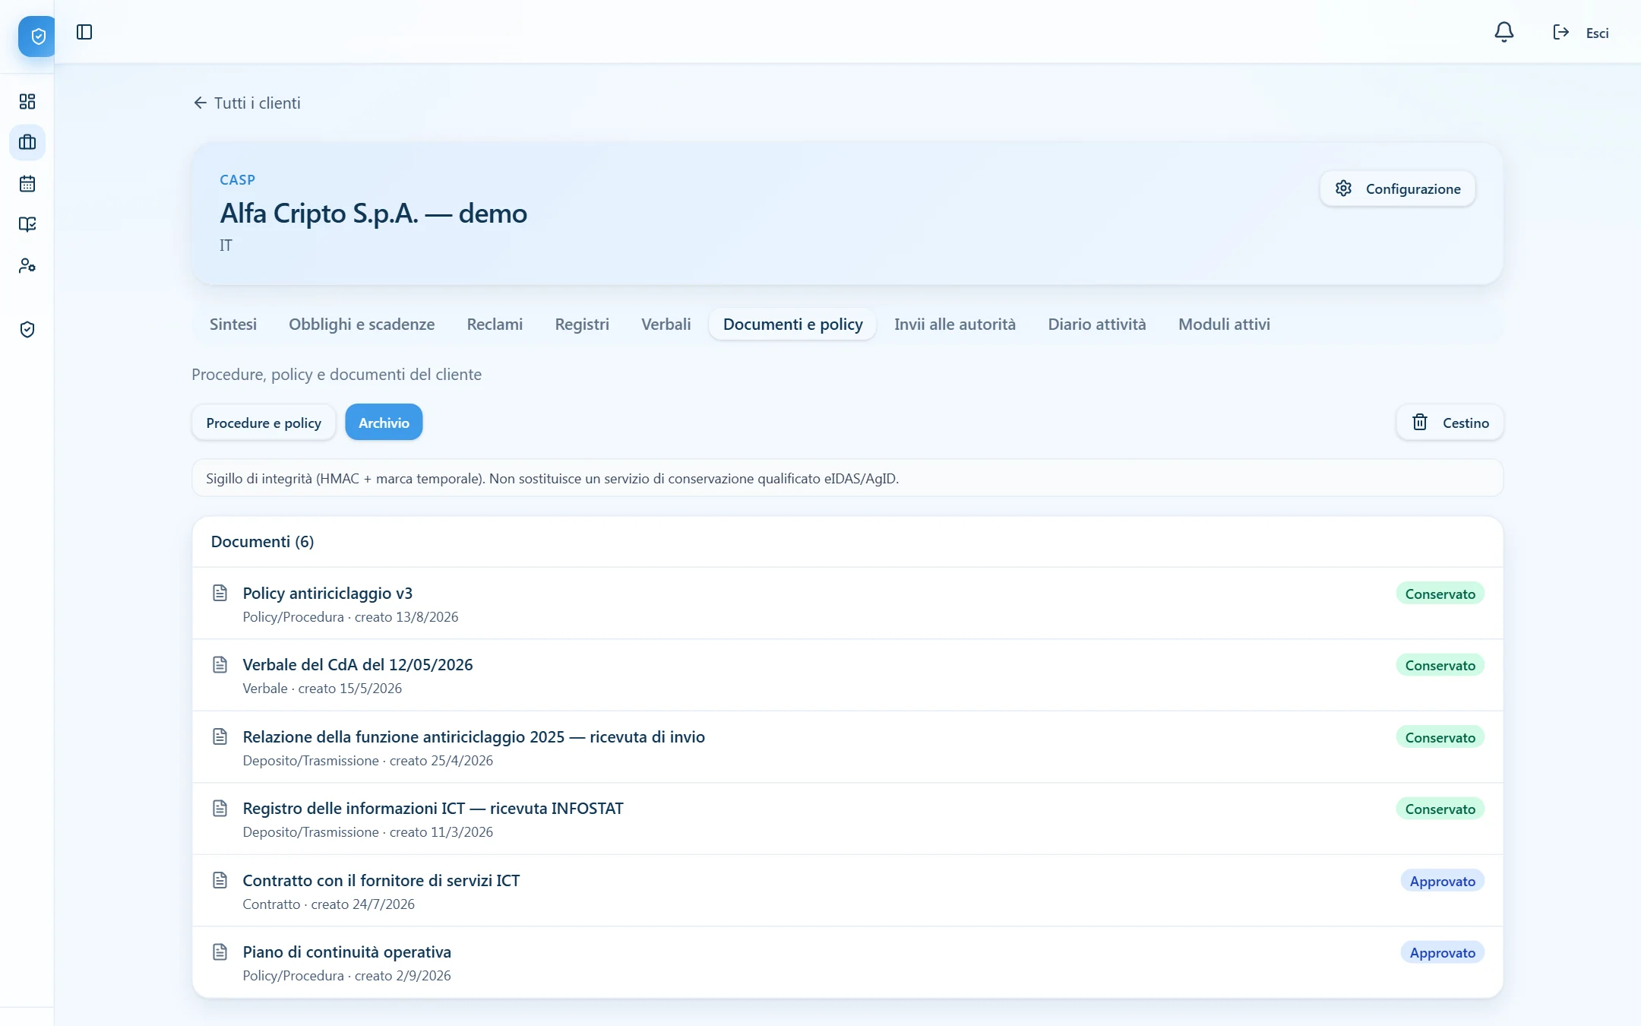Click document icon for Piano di continuità operativa

[x=220, y=952]
